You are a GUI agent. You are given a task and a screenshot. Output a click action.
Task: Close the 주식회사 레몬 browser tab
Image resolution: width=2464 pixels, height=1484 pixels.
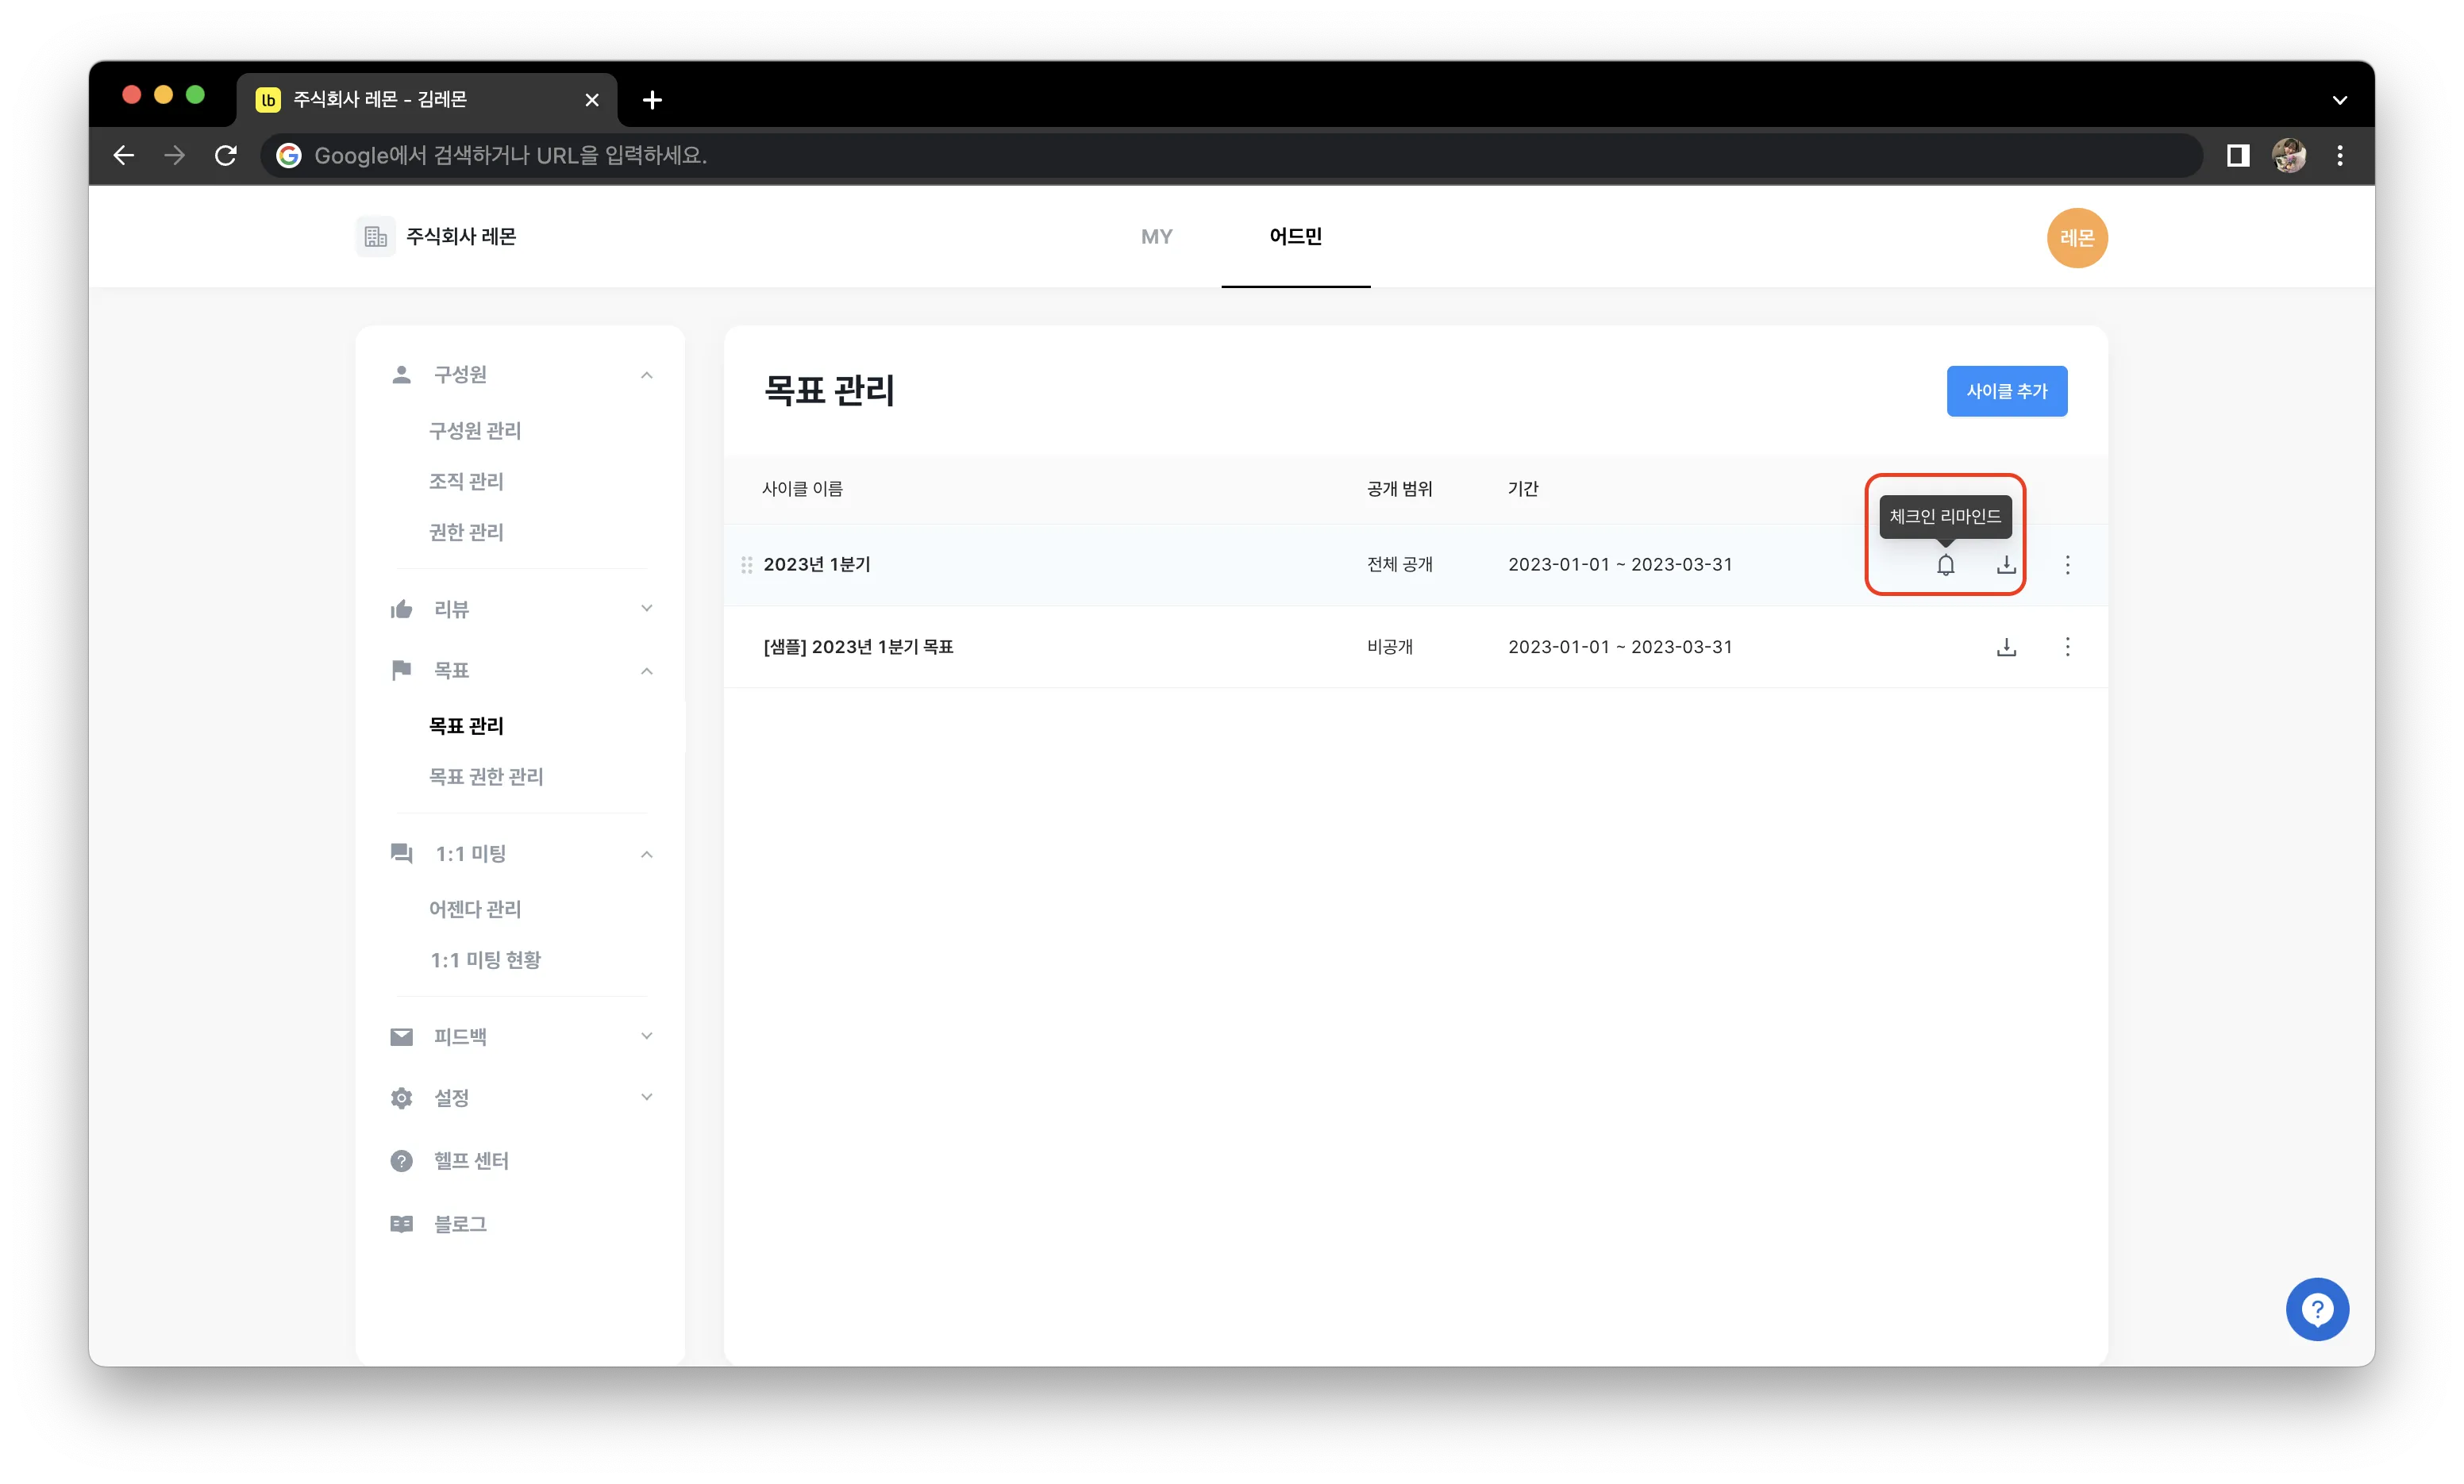tap(592, 99)
